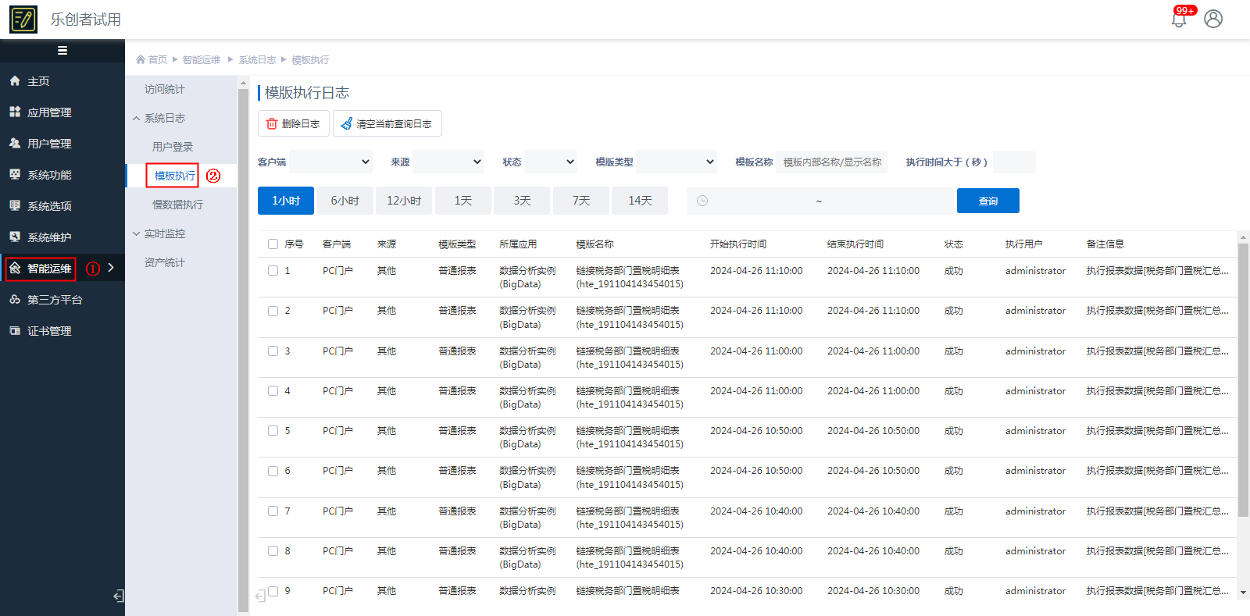Click the 证书管理 sidebar icon

point(15,331)
